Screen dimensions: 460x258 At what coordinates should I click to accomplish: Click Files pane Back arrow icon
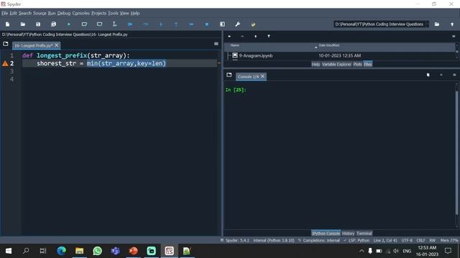pyautogui.click(x=230, y=37)
